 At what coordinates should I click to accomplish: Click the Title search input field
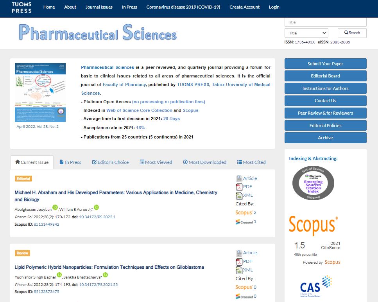click(325, 22)
